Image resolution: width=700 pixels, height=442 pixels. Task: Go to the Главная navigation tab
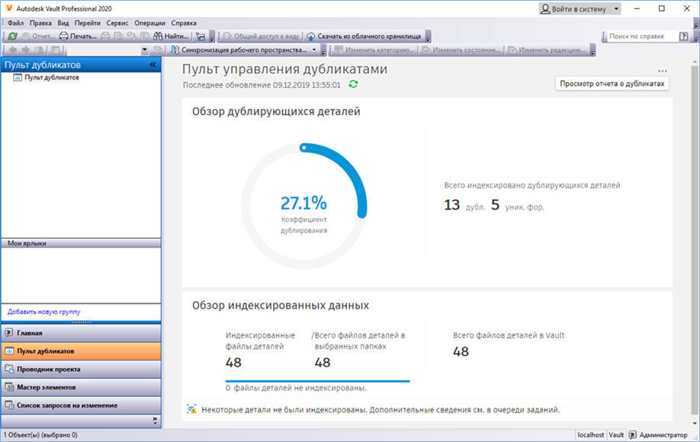click(x=81, y=333)
